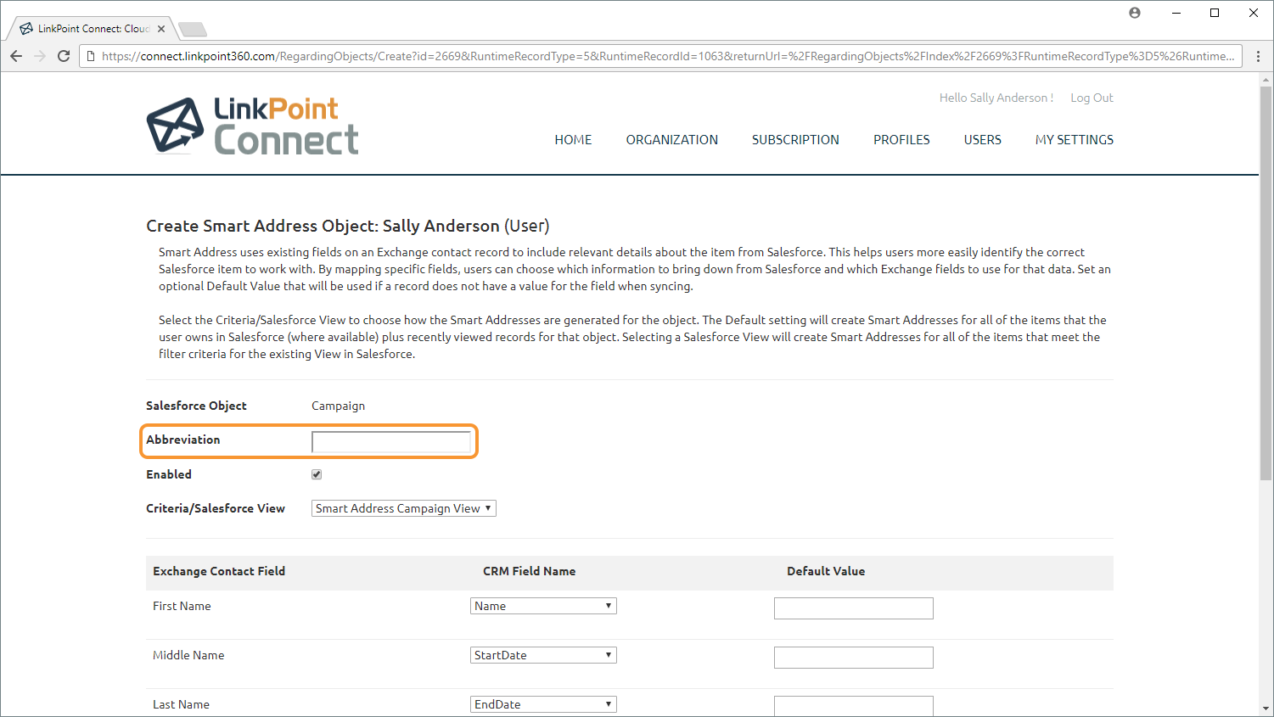Toggle the Enabled checkbox
Image resolution: width=1274 pixels, height=717 pixels.
pyautogui.click(x=317, y=474)
